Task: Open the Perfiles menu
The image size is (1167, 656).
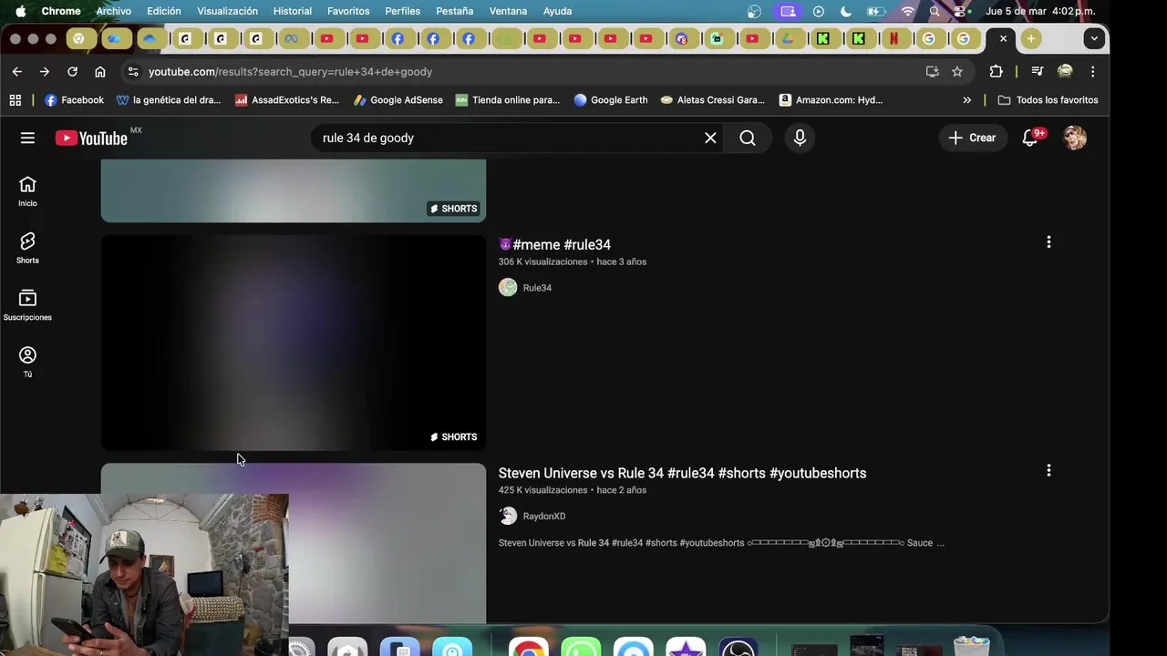Action: click(x=402, y=11)
